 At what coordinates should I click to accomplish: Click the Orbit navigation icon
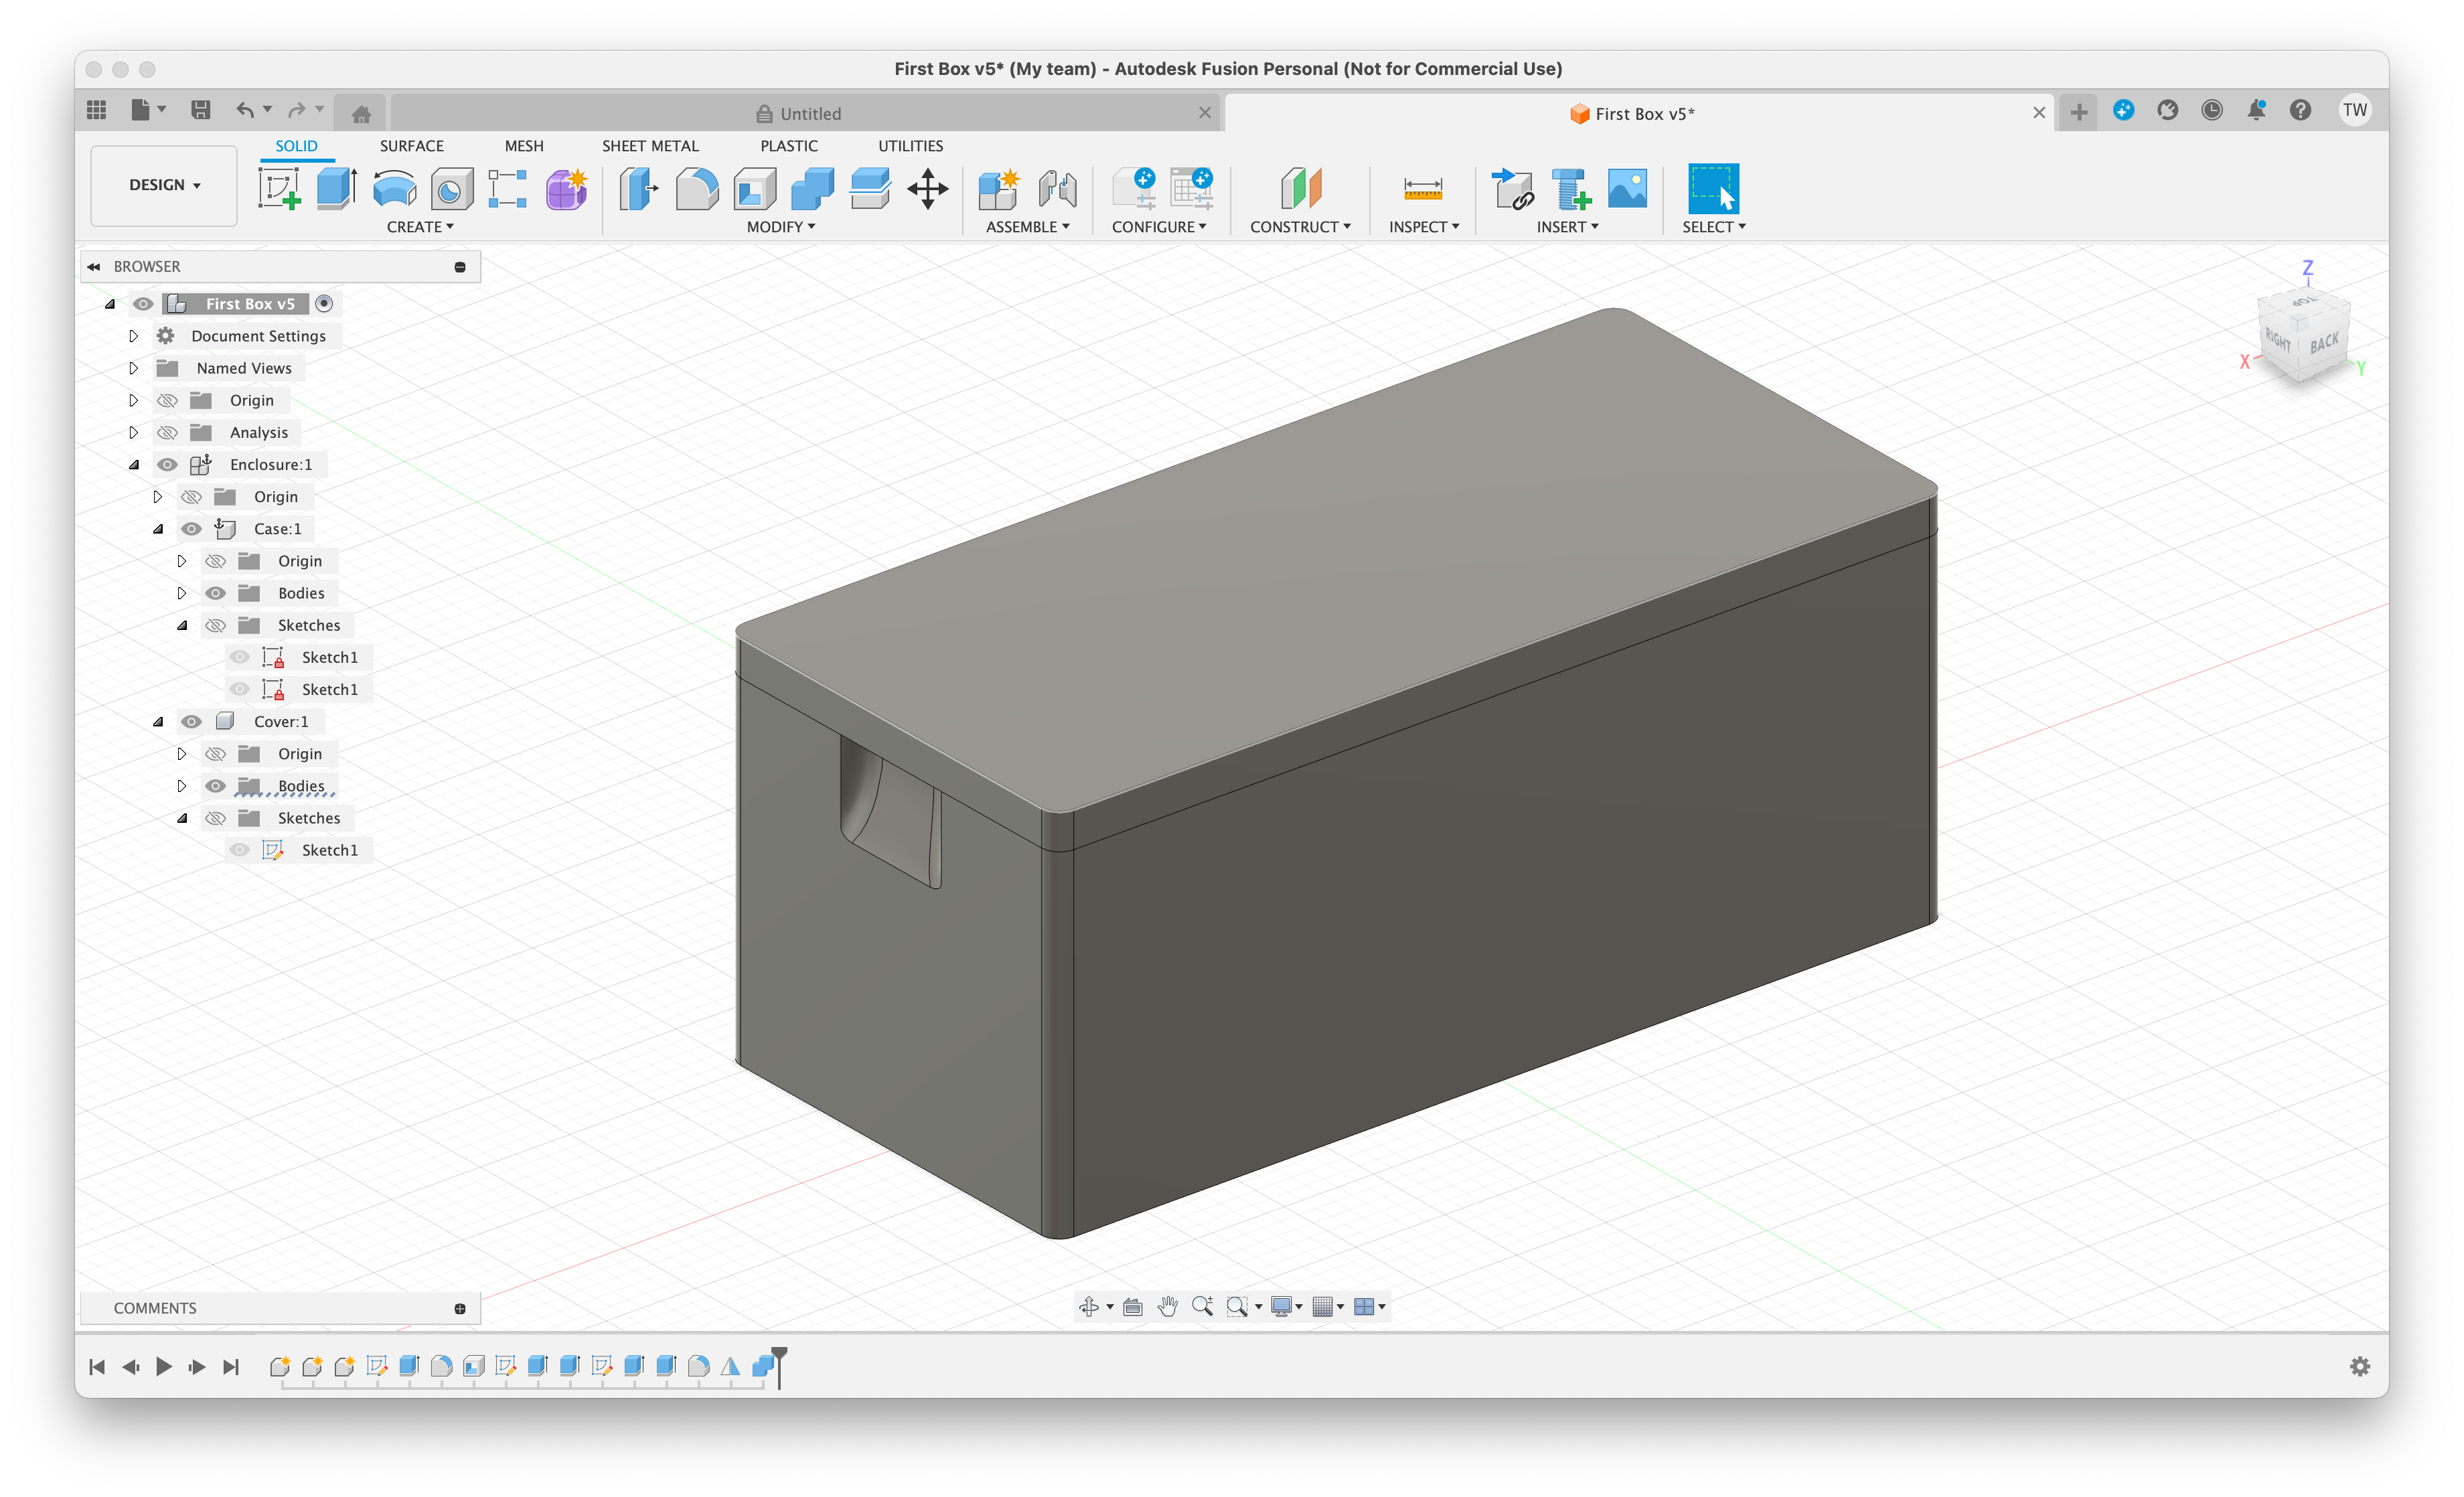[1089, 1306]
